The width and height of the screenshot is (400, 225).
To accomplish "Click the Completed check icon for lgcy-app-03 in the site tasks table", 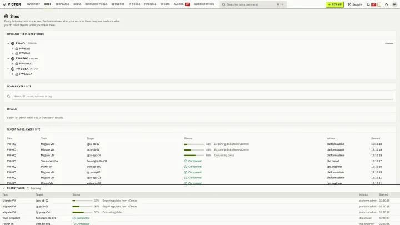I will coord(186,178).
